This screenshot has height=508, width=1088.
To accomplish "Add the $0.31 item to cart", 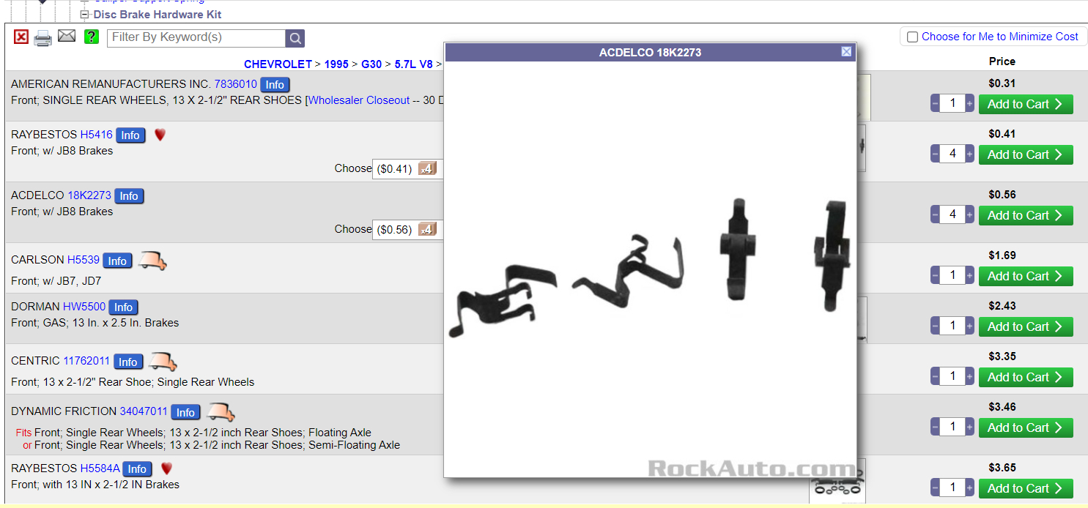I will pyautogui.click(x=1026, y=104).
